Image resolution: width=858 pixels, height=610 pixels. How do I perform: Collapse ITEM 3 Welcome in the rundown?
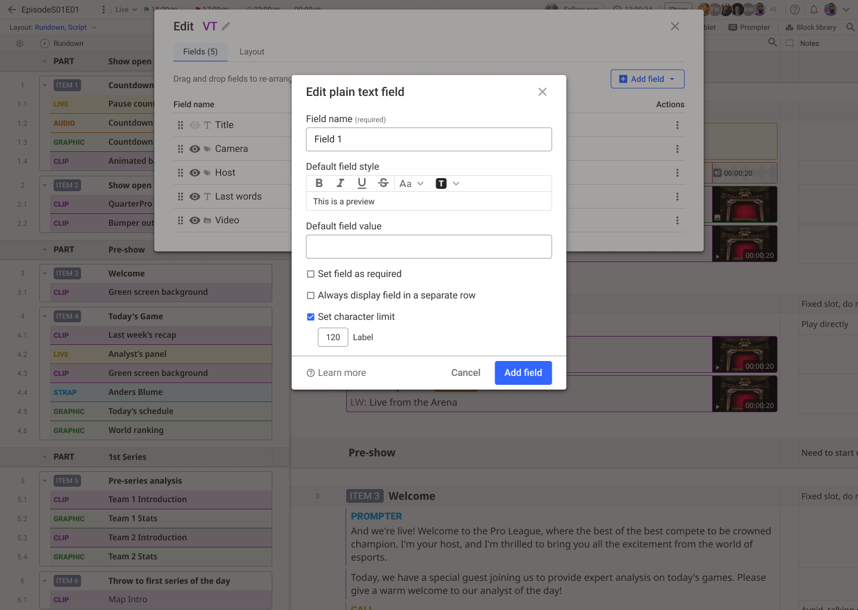click(x=45, y=273)
